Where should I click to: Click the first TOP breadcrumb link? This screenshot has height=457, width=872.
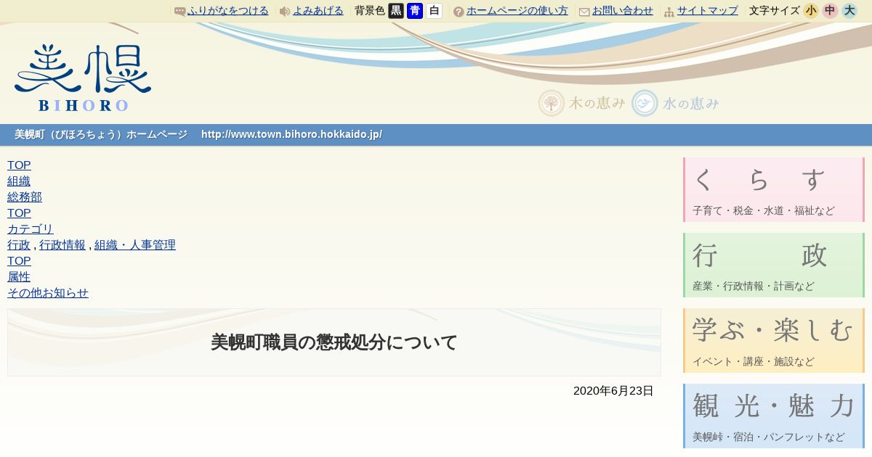click(19, 165)
